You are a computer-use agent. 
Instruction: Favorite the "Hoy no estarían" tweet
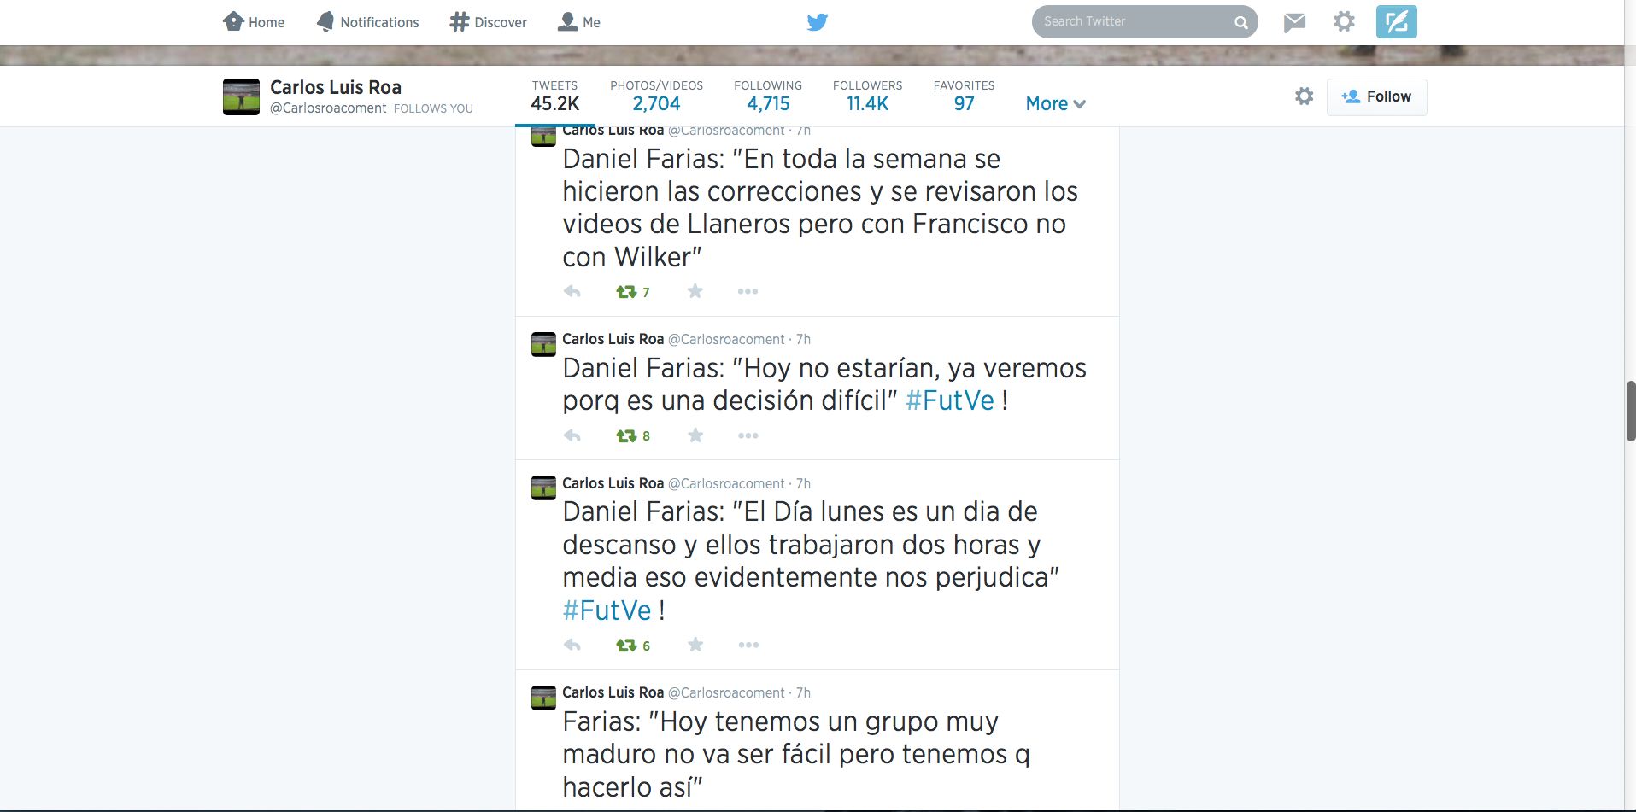tap(695, 435)
